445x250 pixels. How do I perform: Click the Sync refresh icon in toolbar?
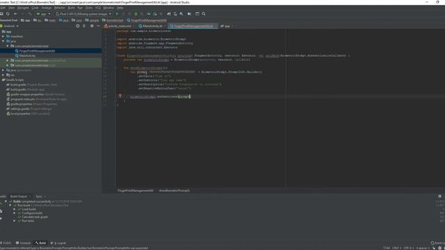coord(8,14)
